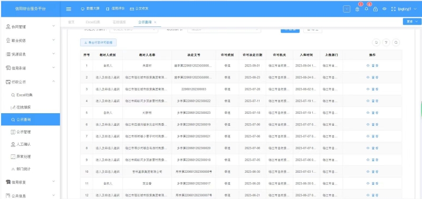The image size is (422, 199).
Task: Click the header icon with red badge 1
Action: [x=358, y=9]
